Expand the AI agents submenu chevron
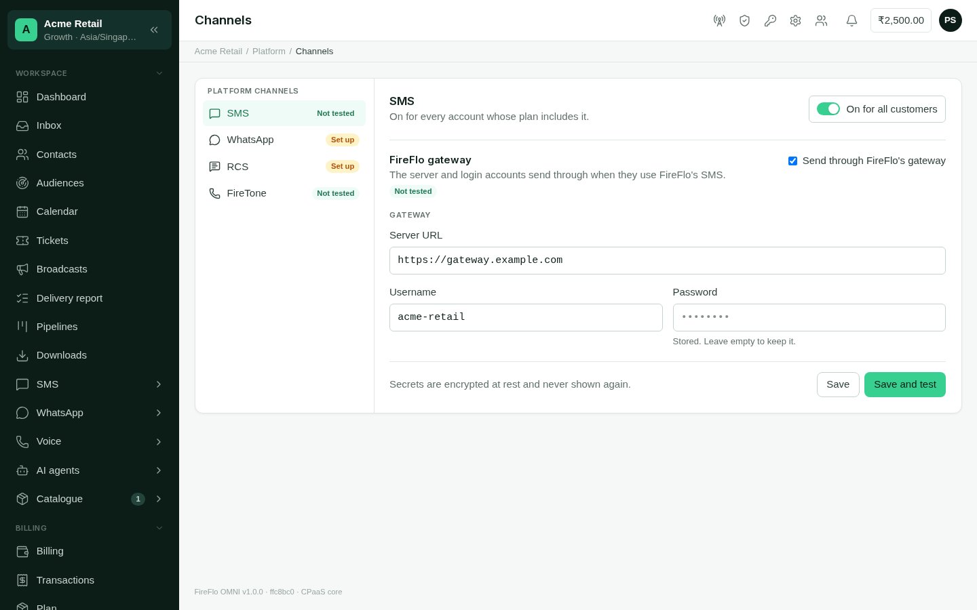This screenshot has width=977, height=610. (159, 470)
